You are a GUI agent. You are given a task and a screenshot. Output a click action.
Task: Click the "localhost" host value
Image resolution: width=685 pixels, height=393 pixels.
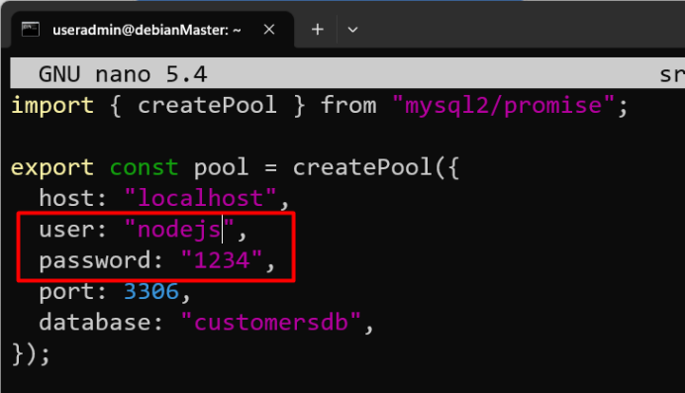click(x=201, y=198)
